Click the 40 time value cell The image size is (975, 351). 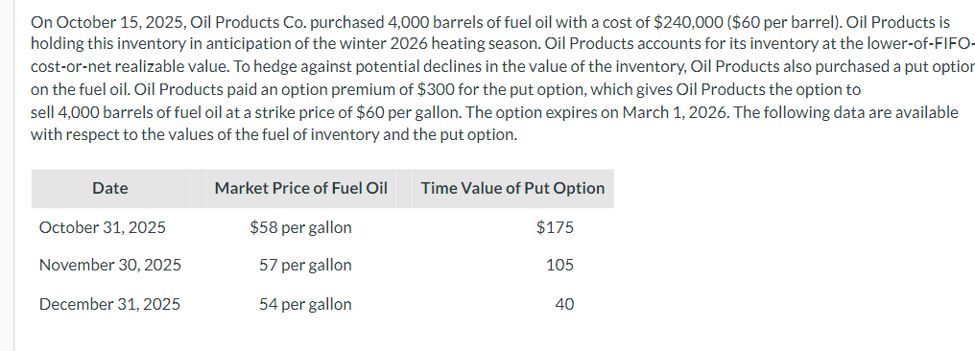(x=564, y=304)
